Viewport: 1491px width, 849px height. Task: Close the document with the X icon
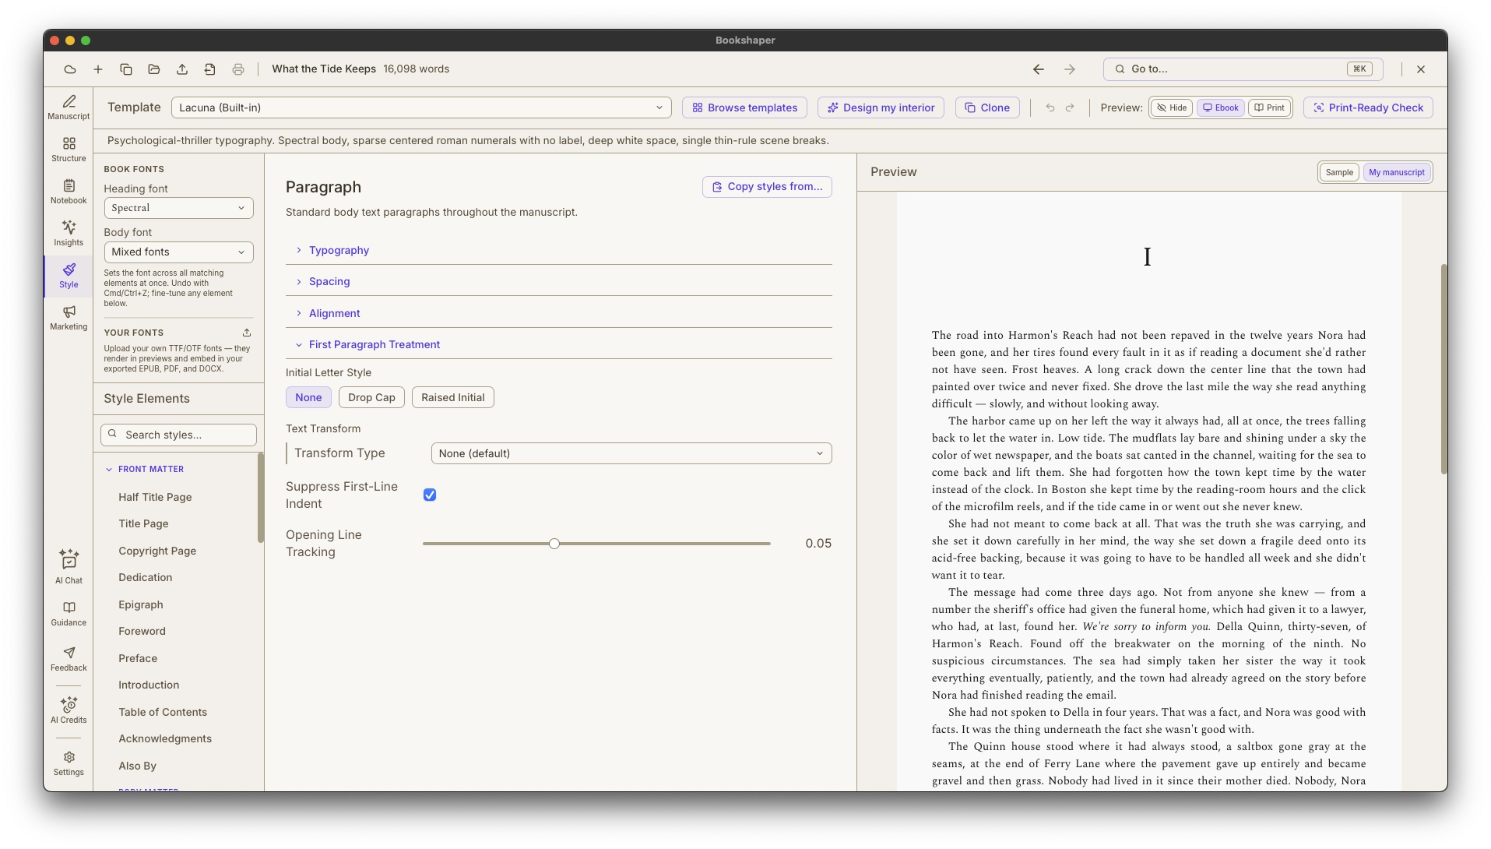tap(1421, 69)
